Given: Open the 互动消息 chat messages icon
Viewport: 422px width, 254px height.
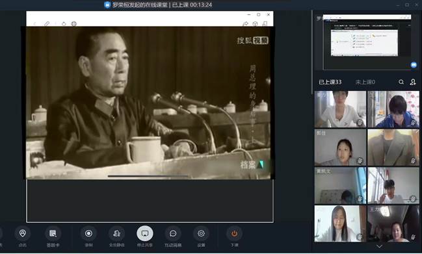Looking at the screenshot, I should coord(173,234).
